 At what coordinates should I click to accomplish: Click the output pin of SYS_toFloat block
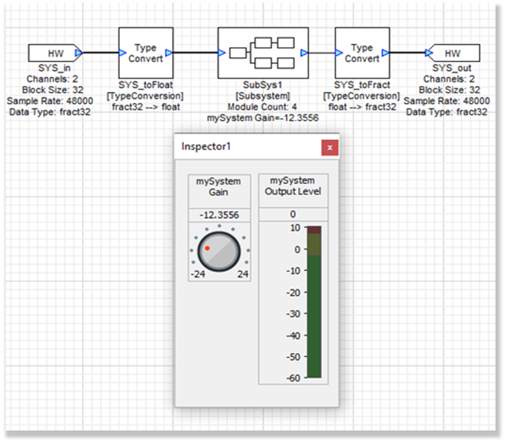pos(168,52)
